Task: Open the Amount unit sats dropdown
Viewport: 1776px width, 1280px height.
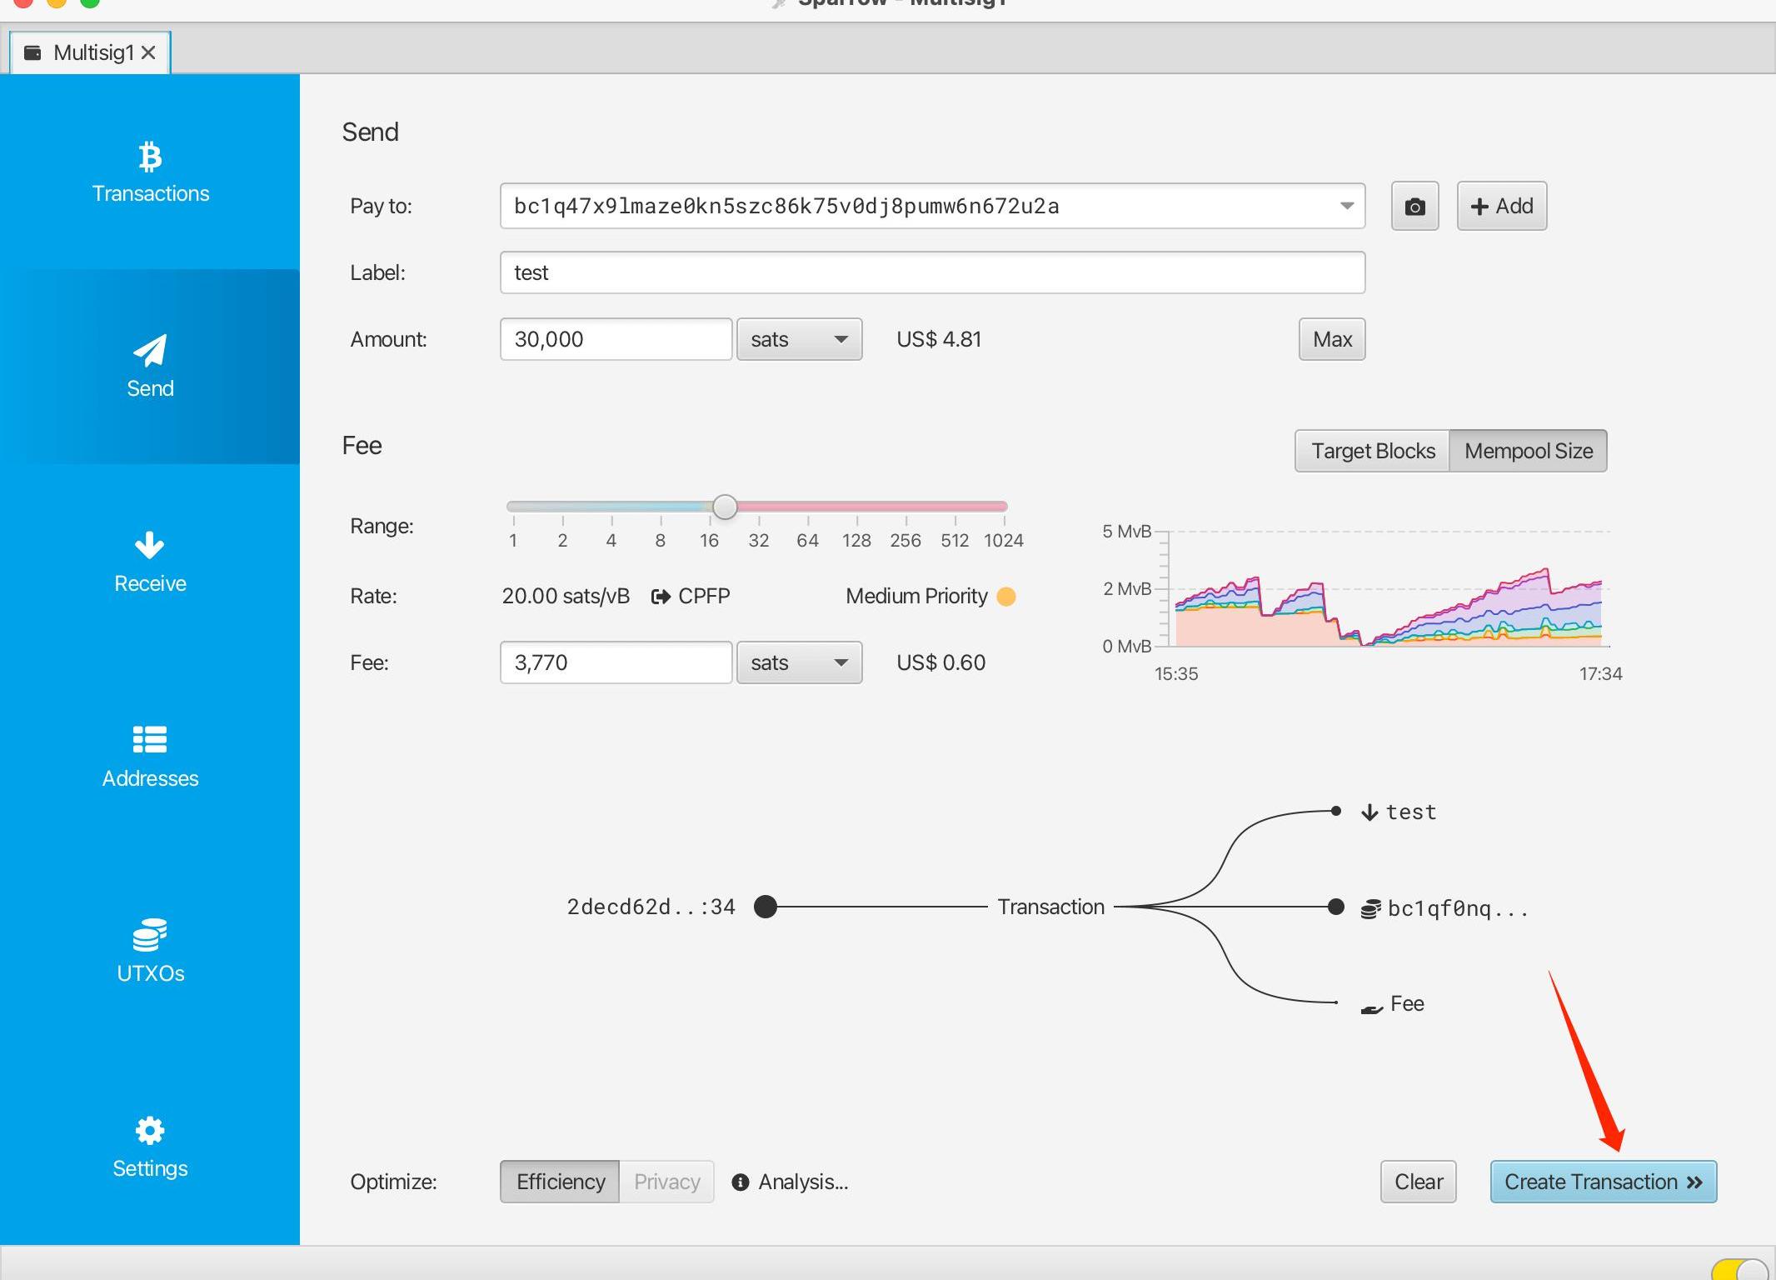Action: [798, 339]
